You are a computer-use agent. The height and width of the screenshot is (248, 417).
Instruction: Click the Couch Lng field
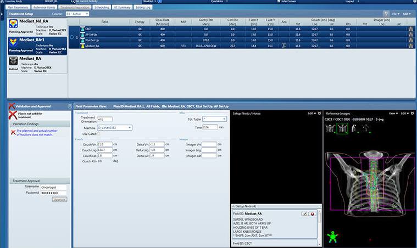click(x=104, y=150)
